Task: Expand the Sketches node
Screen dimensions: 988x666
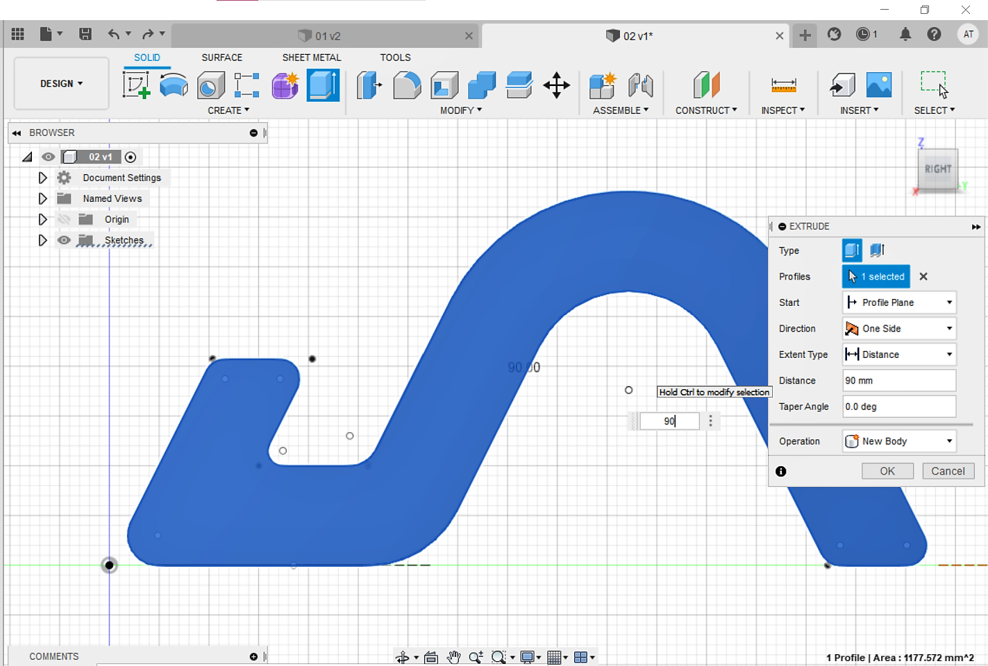Action: pyautogui.click(x=42, y=240)
